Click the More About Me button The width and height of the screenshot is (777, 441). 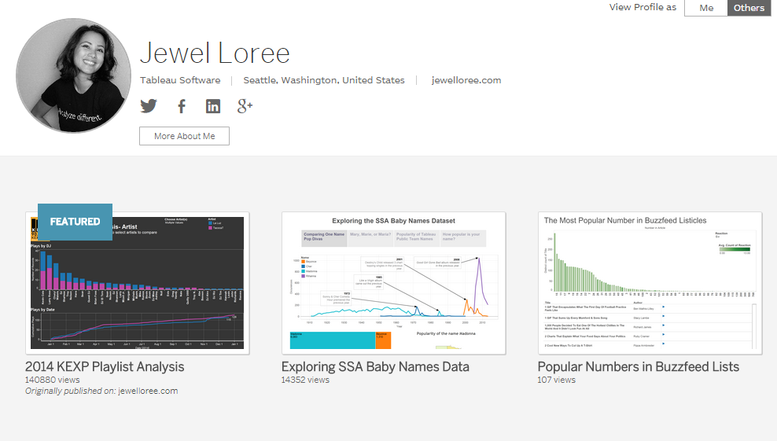tap(184, 136)
